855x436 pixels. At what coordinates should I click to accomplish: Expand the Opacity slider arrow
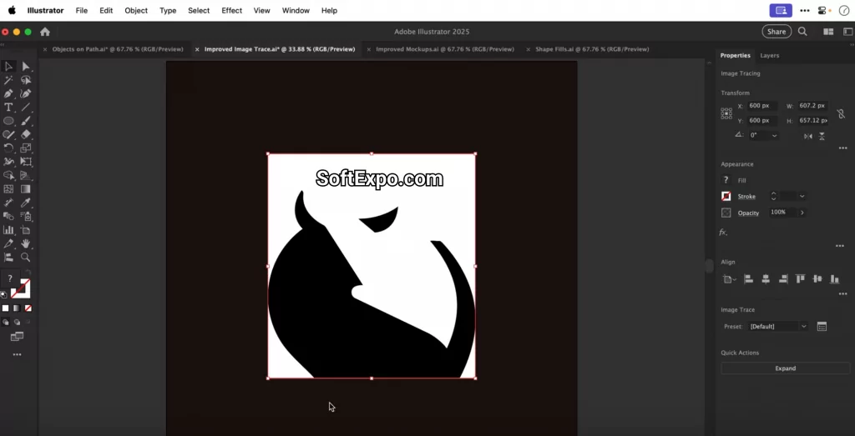pos(802,213)
